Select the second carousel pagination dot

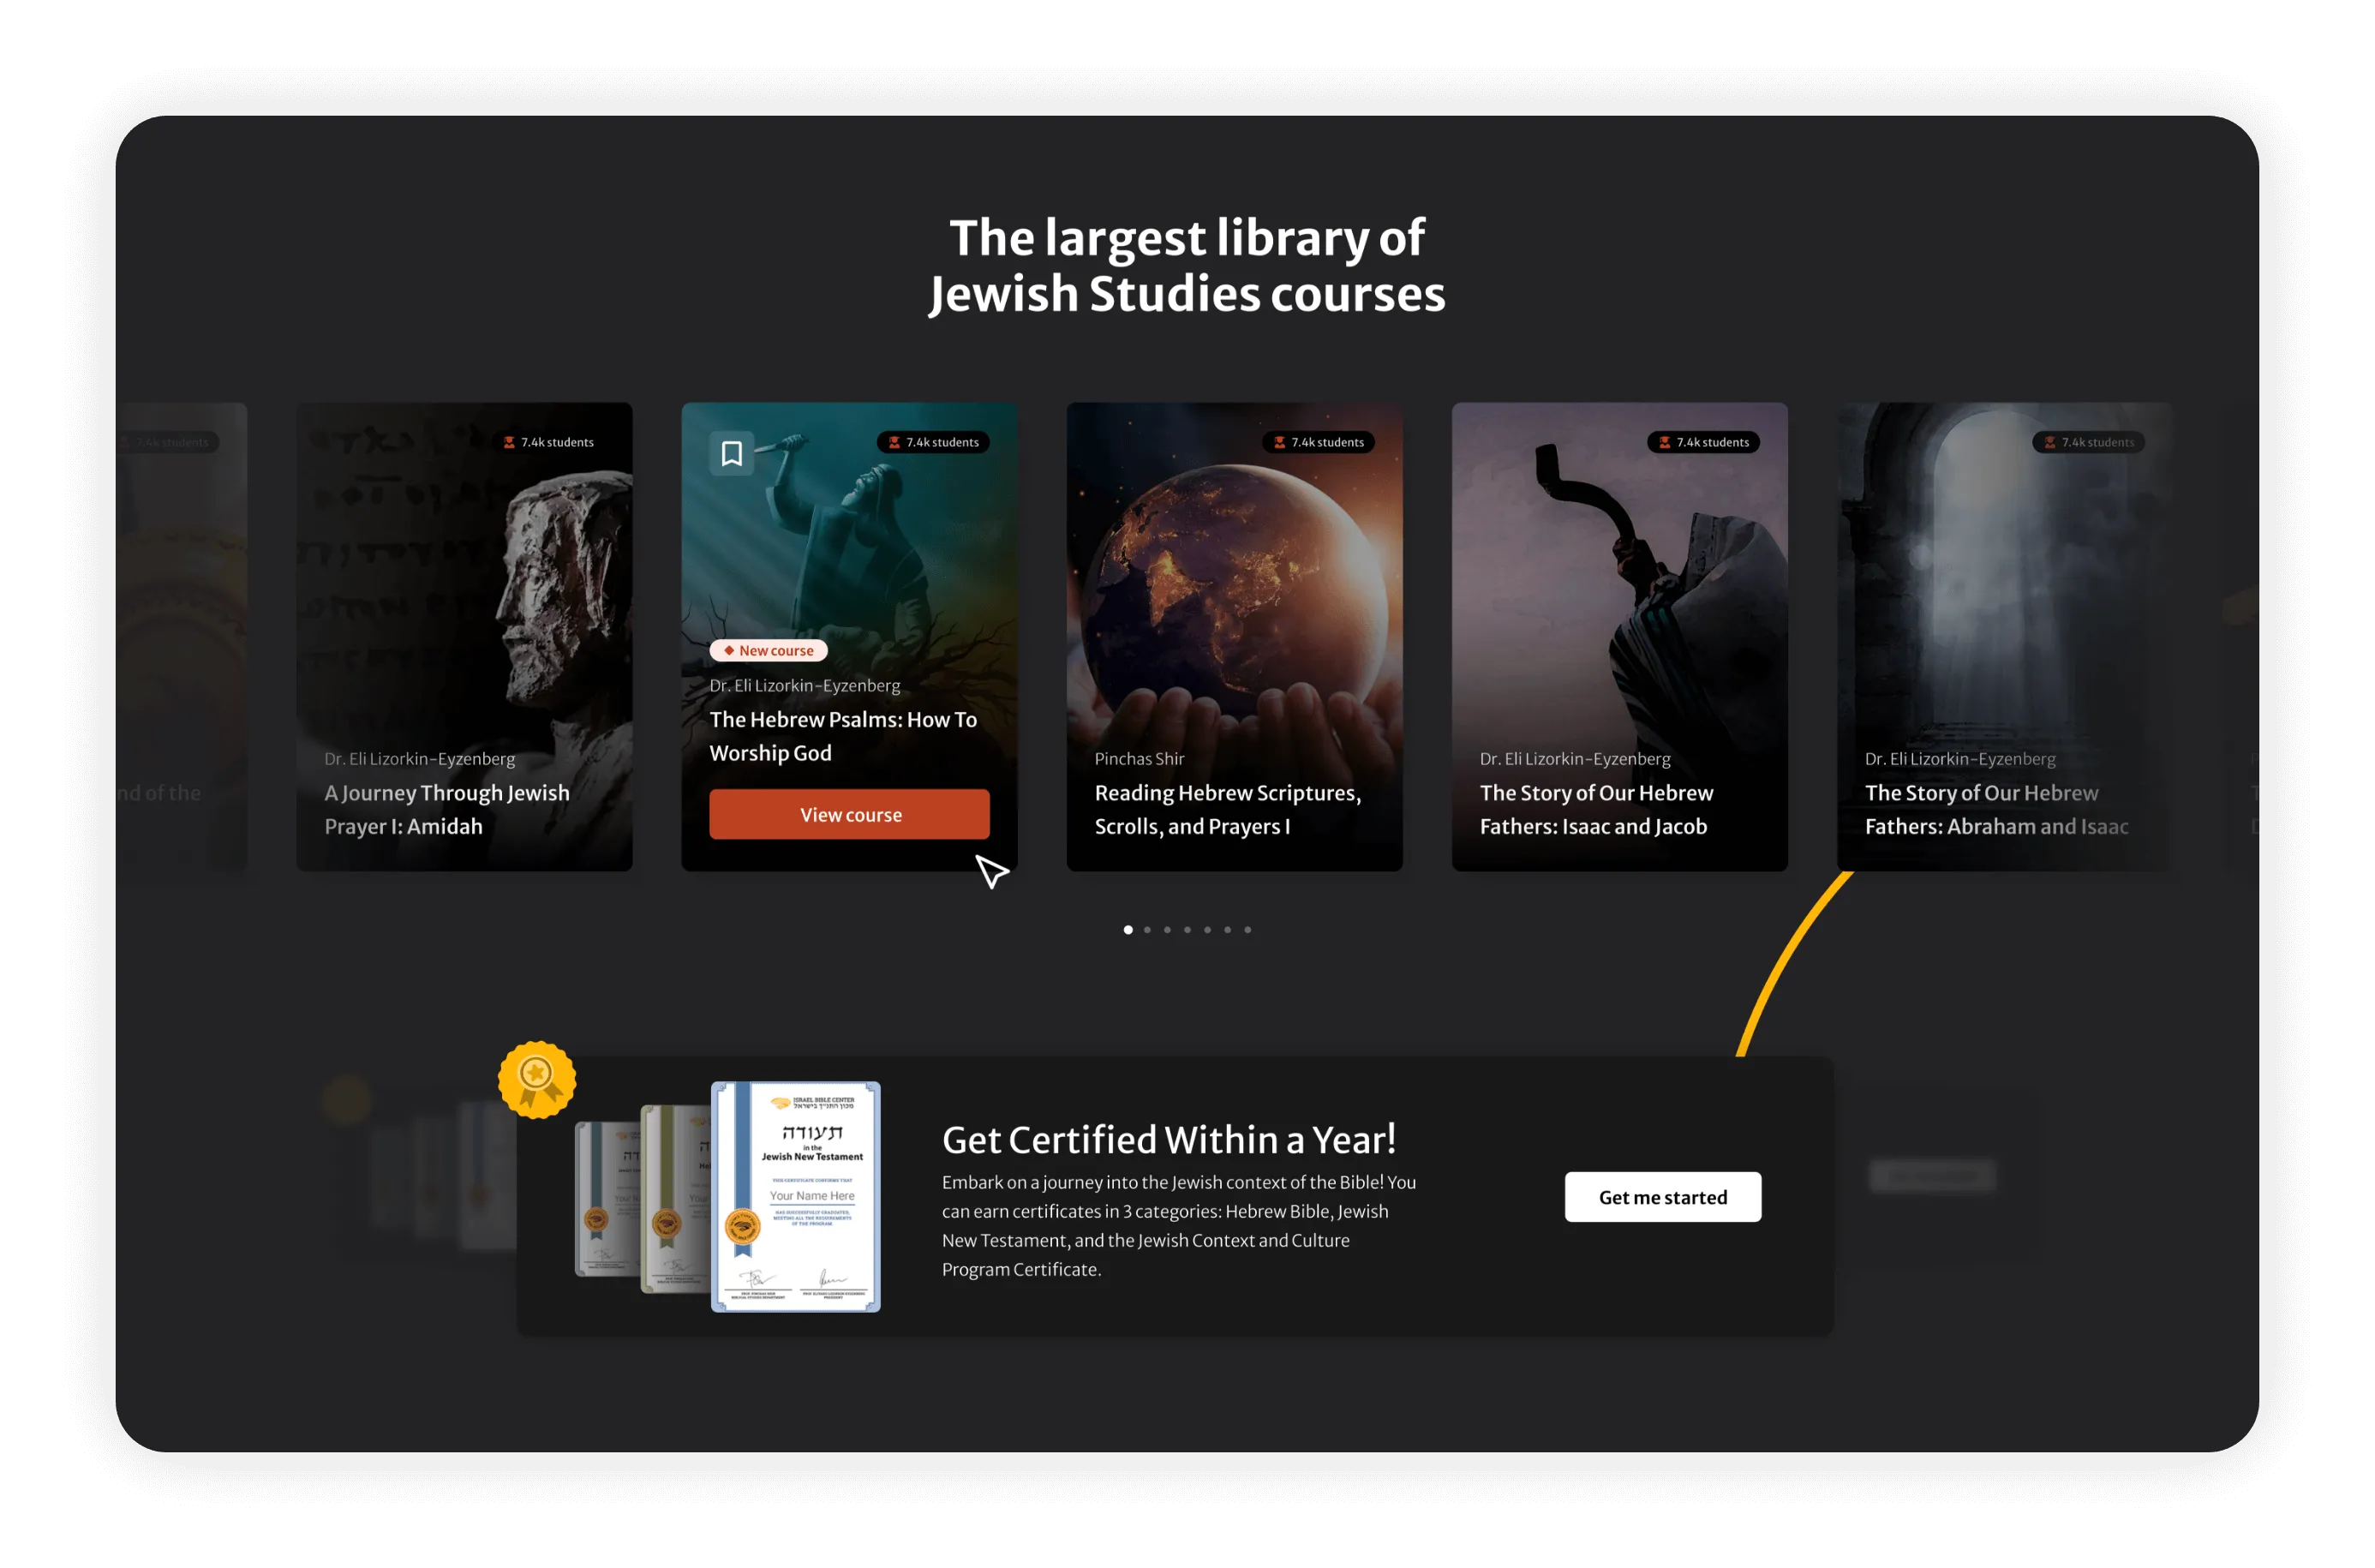tap(1147, 930)
